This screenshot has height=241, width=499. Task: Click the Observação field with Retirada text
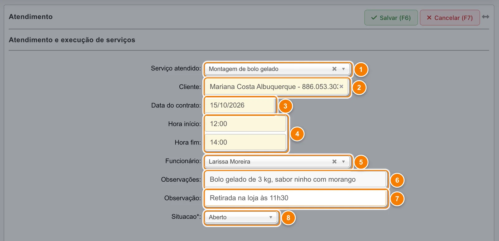coord(295,198)
